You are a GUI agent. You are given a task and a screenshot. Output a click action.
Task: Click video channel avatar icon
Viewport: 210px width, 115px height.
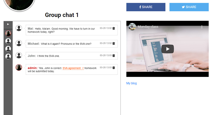[x=132, y=27]
